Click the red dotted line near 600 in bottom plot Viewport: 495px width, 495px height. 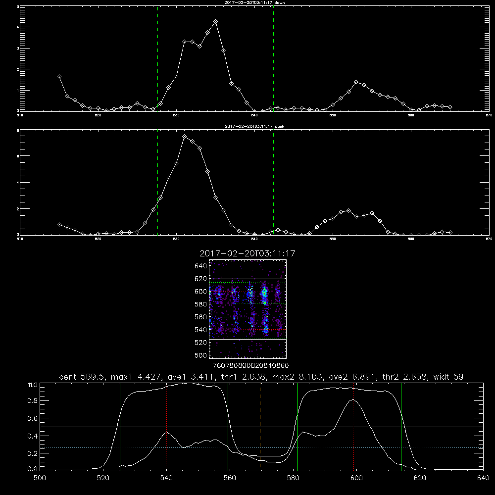click(x=353, y=426)
